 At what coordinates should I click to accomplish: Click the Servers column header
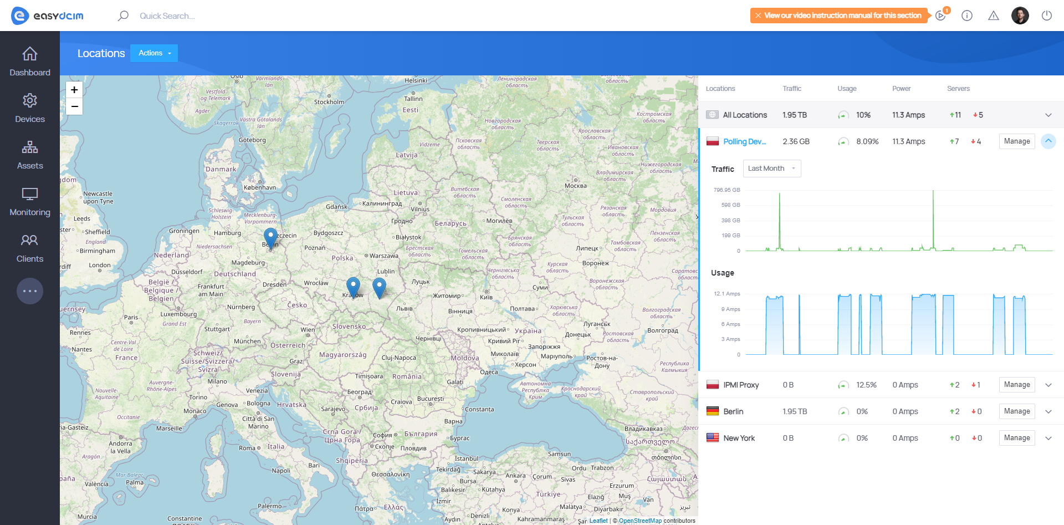coord(958,89)
